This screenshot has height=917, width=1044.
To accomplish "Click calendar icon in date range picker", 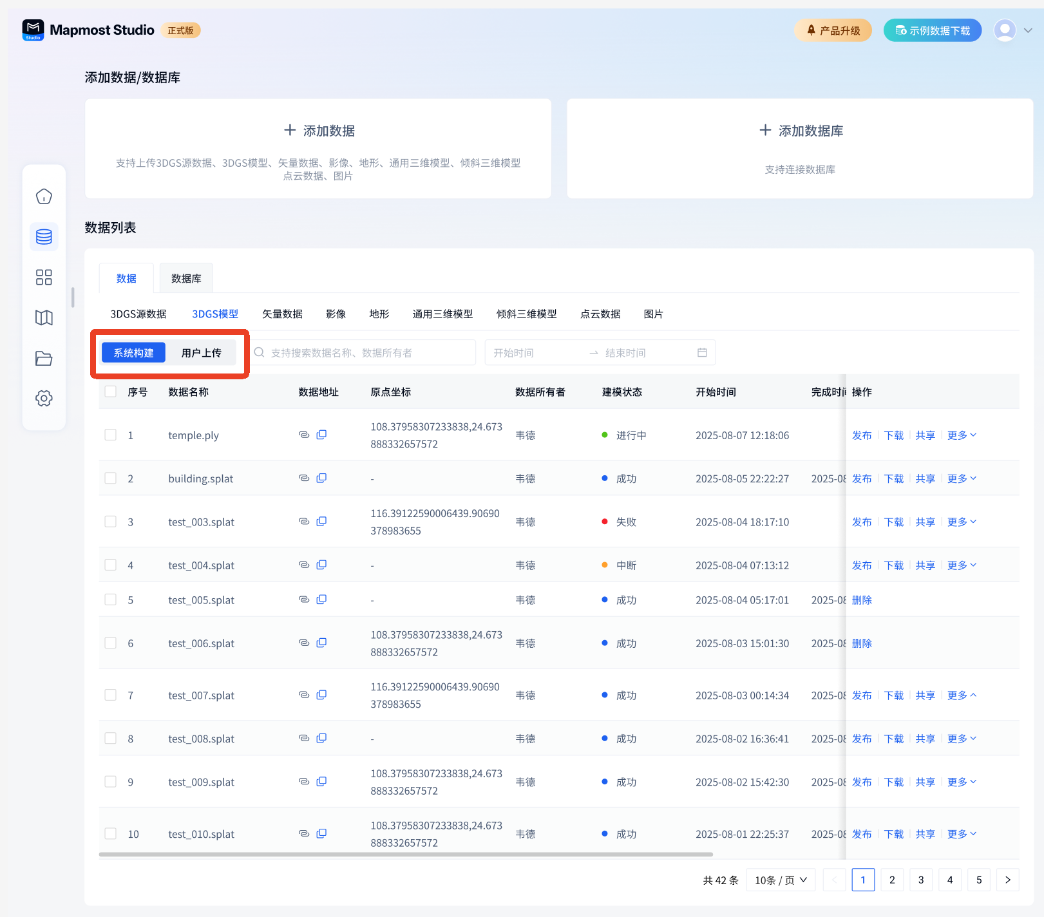I will [x=702, y=352].
